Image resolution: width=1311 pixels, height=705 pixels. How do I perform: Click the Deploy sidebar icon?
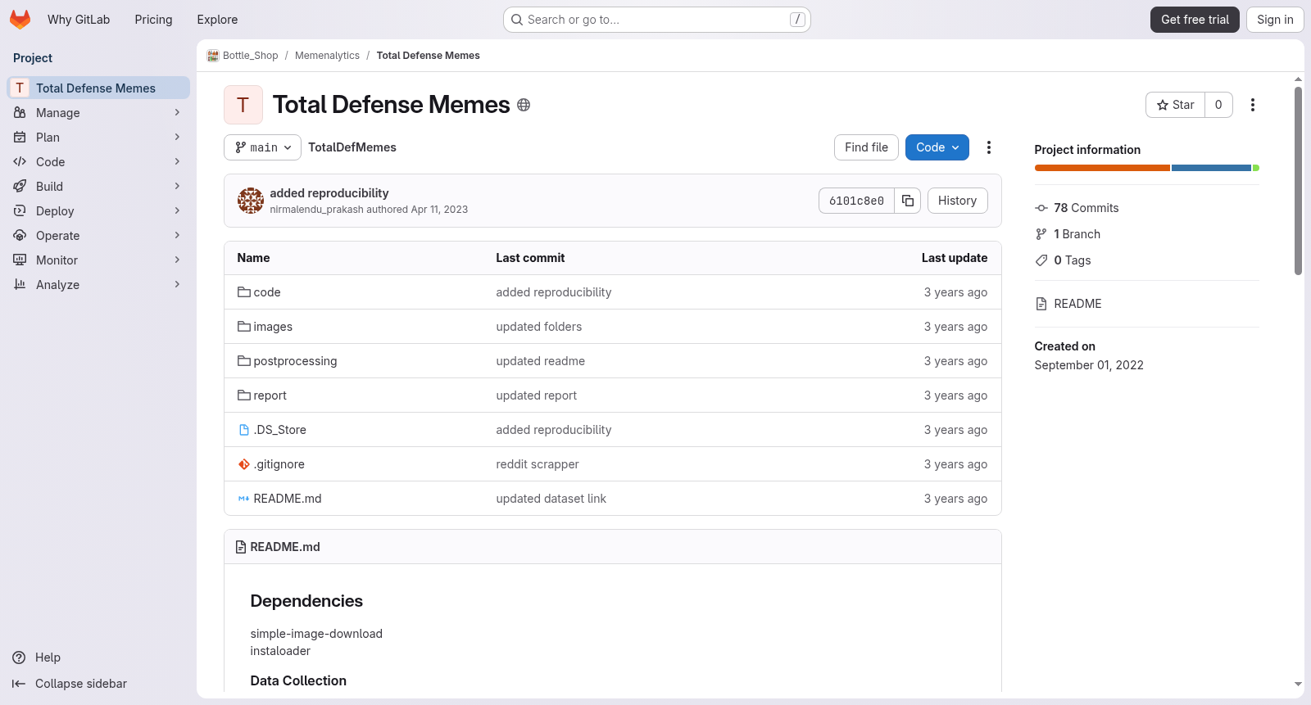click(20, 211)
